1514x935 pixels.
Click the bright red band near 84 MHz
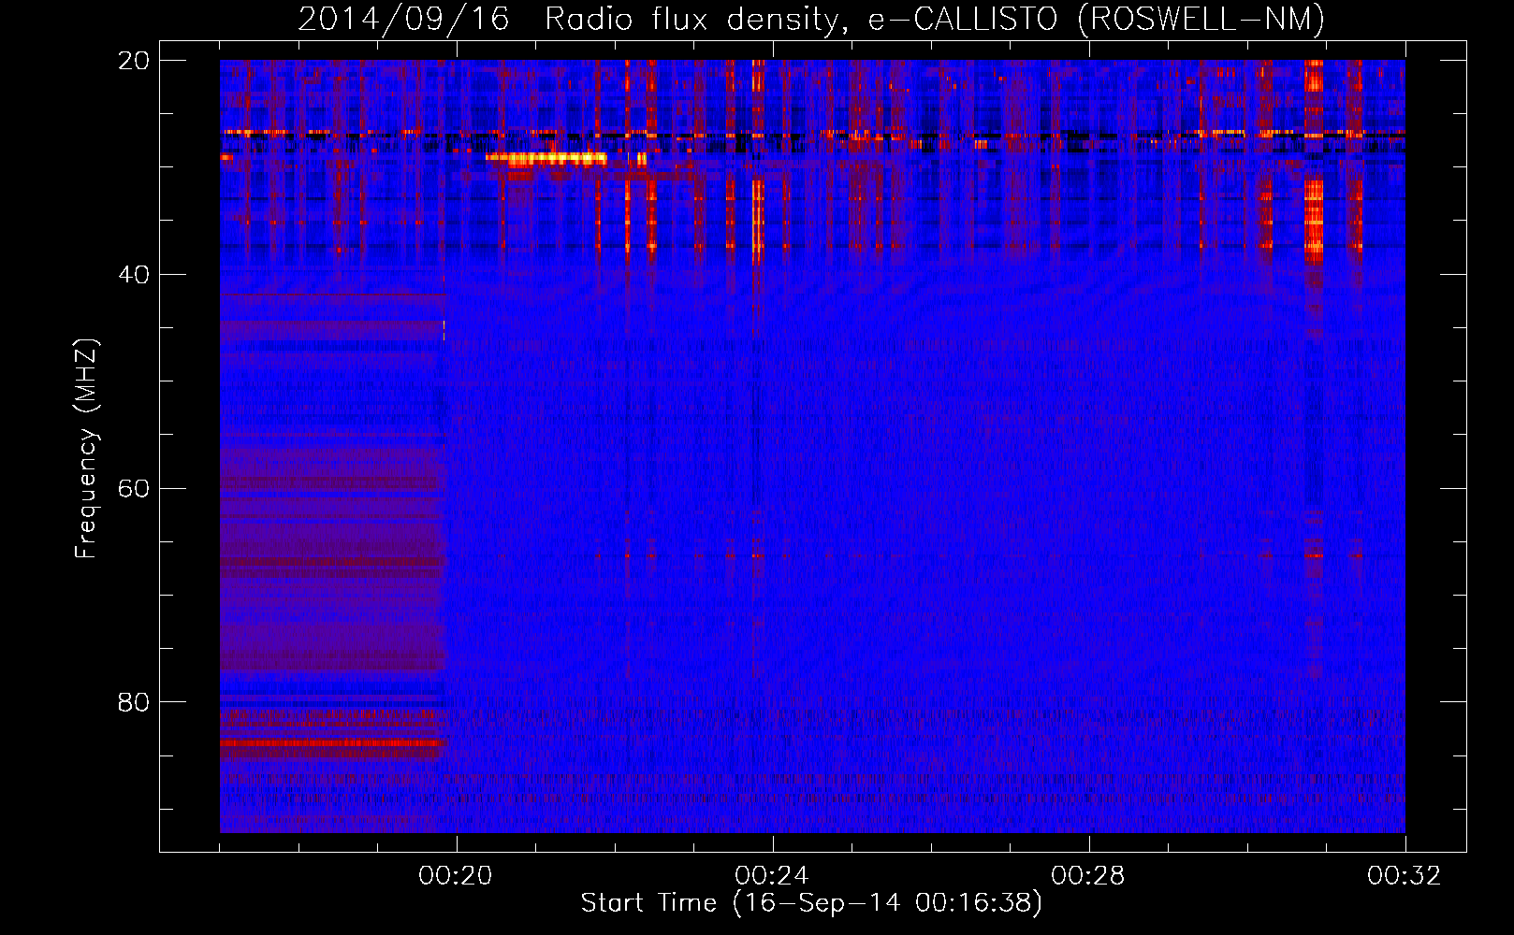[x=332, y=742]
